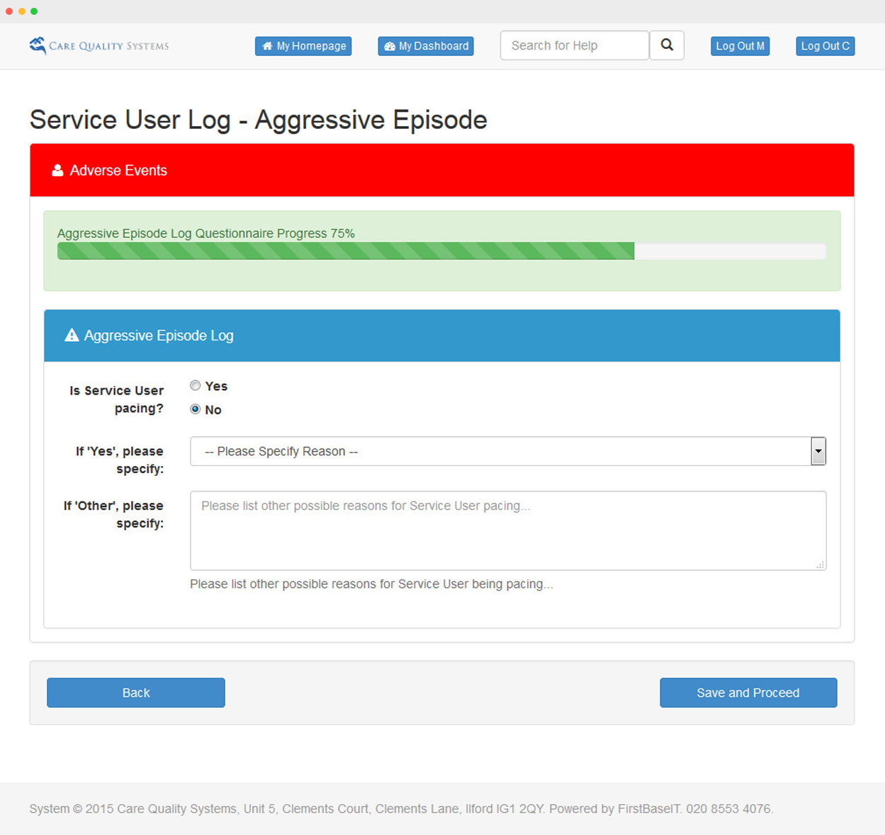Click the magnifying glass search button

coord(666,45)
